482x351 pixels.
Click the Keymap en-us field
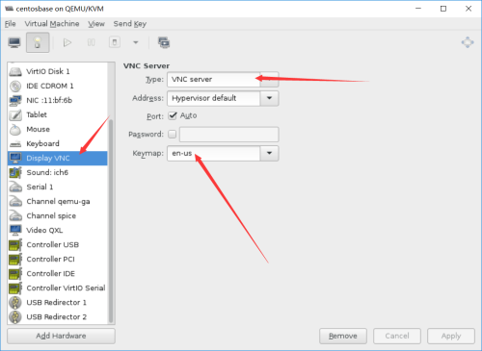tap(214, 153)
